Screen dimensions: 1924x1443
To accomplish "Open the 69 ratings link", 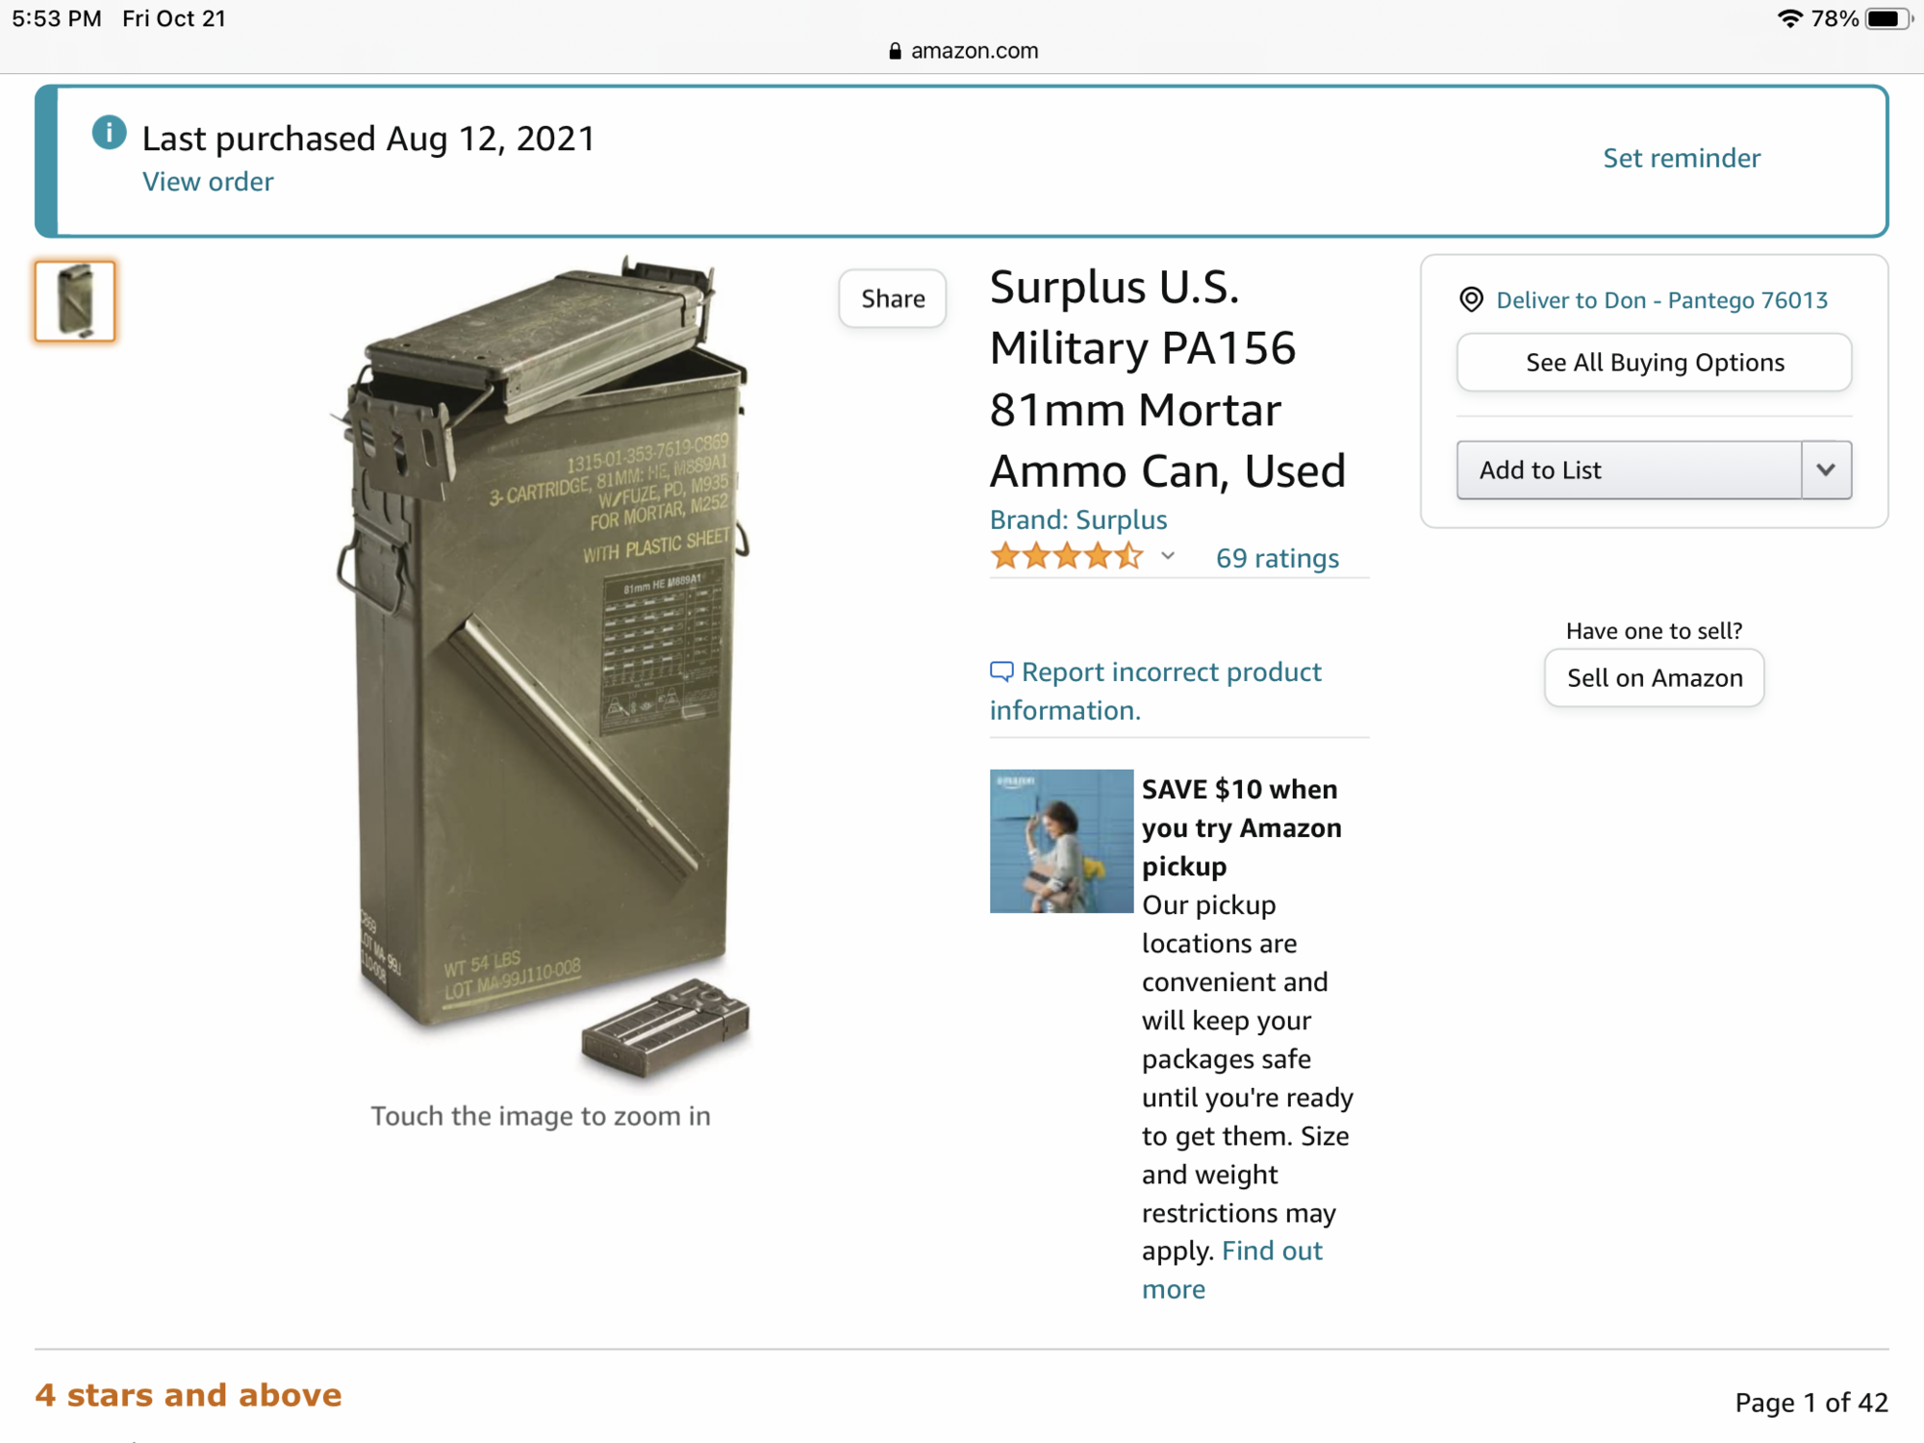I will [x=1277, y=558].
